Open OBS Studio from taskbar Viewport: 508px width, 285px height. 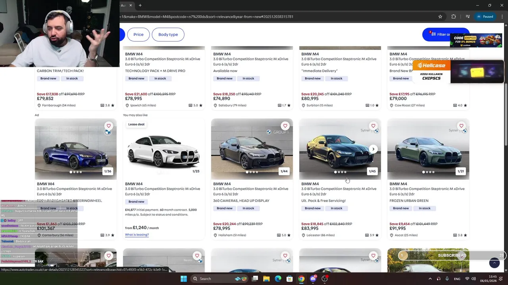coord(325,279)
